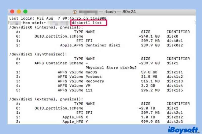This screenshot has height=134, width=202.
Task: Click the 'Recovery' volume name
Action: [95, 81]
